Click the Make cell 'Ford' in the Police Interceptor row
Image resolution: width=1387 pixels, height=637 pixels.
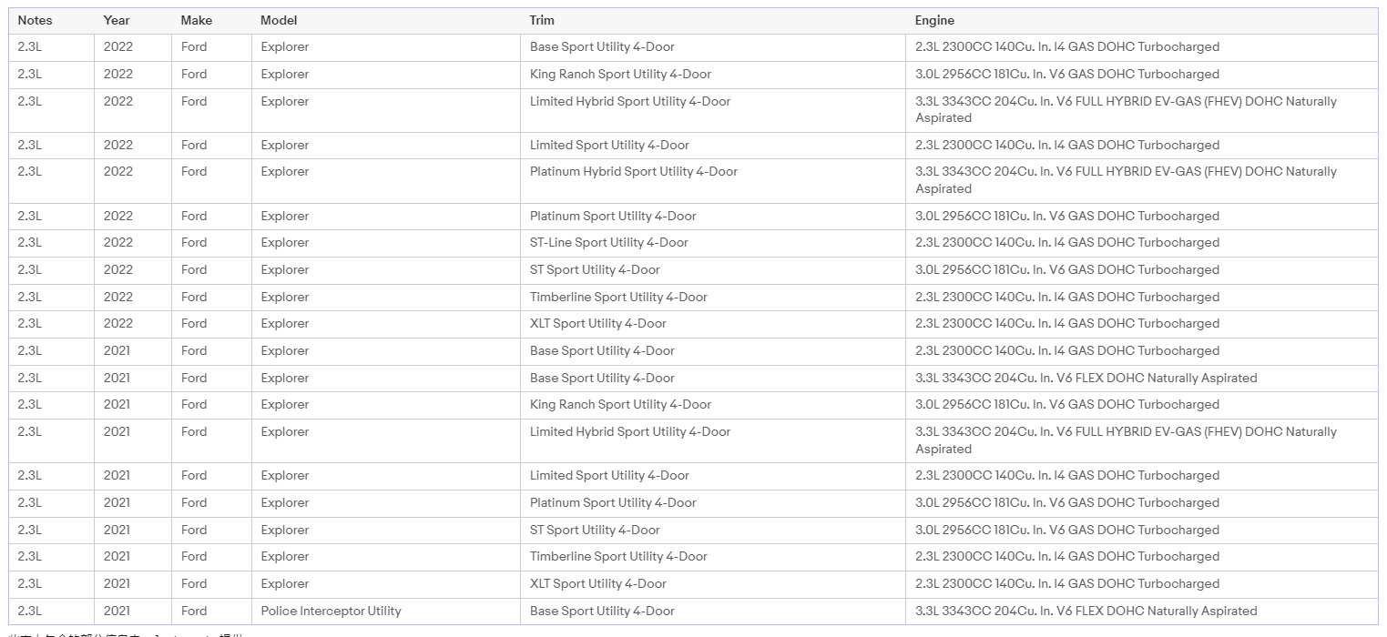pos(194,611)
